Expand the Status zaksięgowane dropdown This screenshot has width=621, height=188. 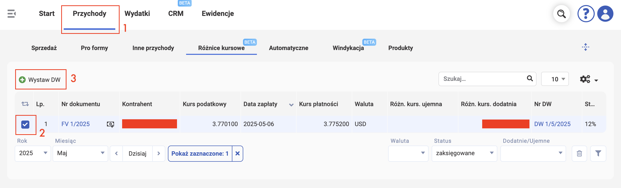click(x=464, y=153)
